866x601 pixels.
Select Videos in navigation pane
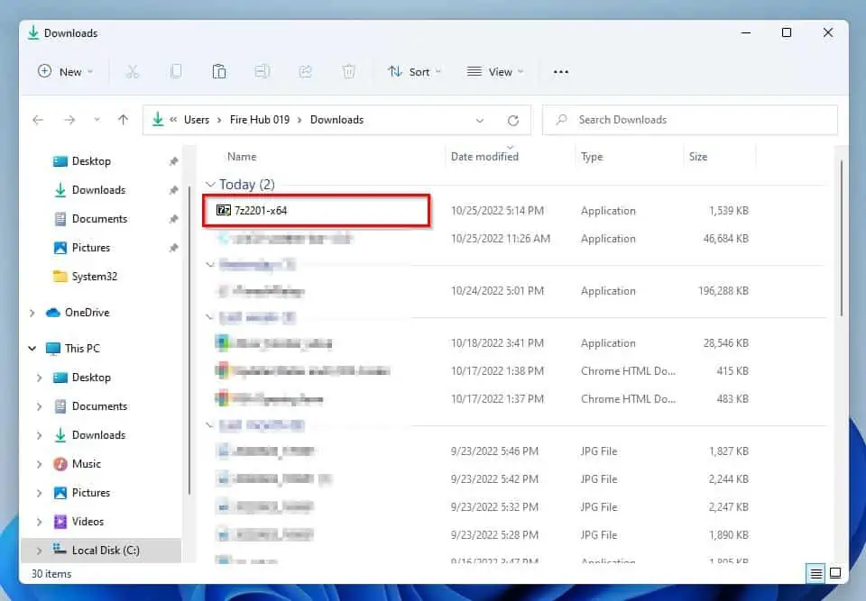pos(78,522)
